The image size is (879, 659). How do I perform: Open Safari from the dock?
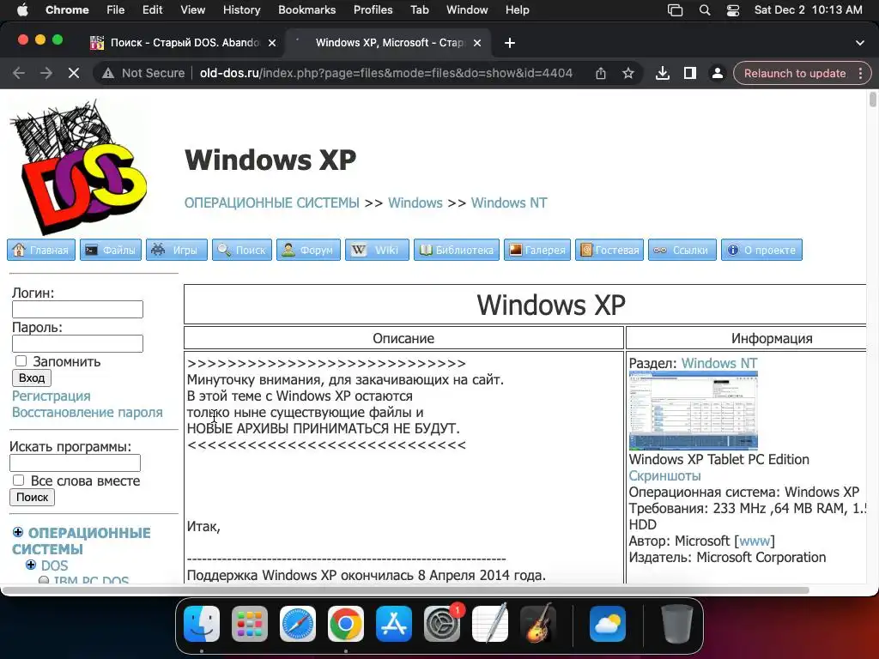coord(298,624)
